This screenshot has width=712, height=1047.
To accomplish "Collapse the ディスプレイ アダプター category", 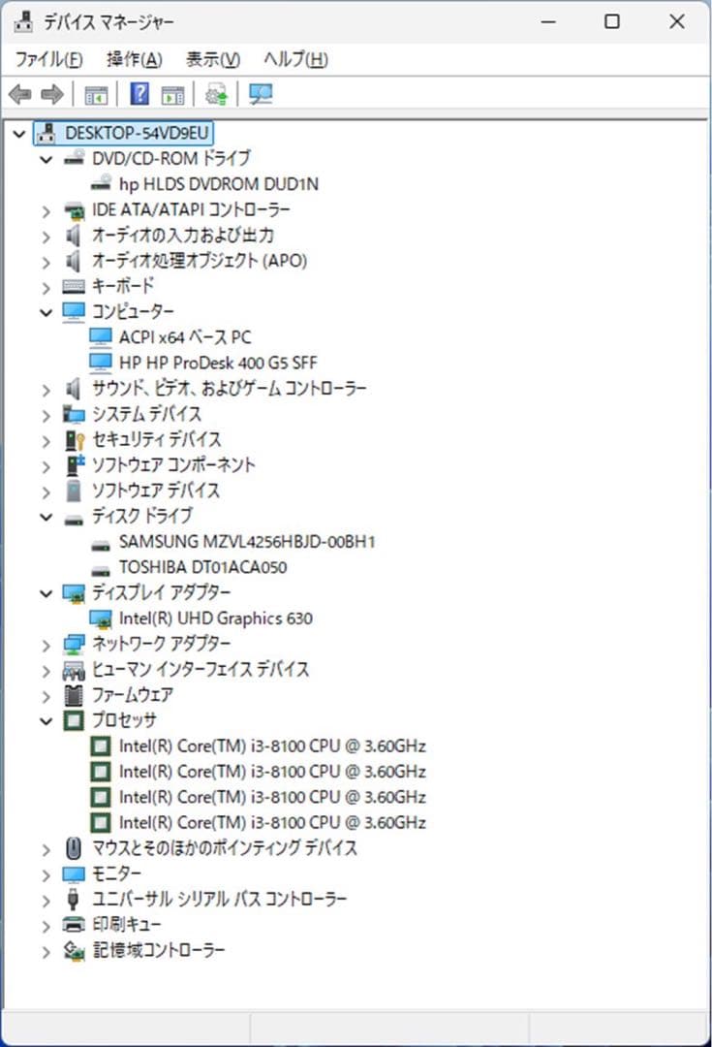I will coord(46,593).
